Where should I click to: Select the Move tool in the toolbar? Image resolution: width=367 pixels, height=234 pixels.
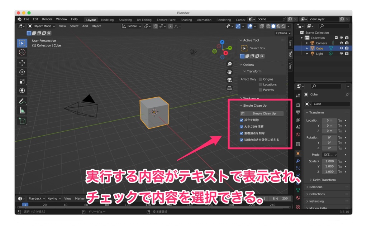22,64
